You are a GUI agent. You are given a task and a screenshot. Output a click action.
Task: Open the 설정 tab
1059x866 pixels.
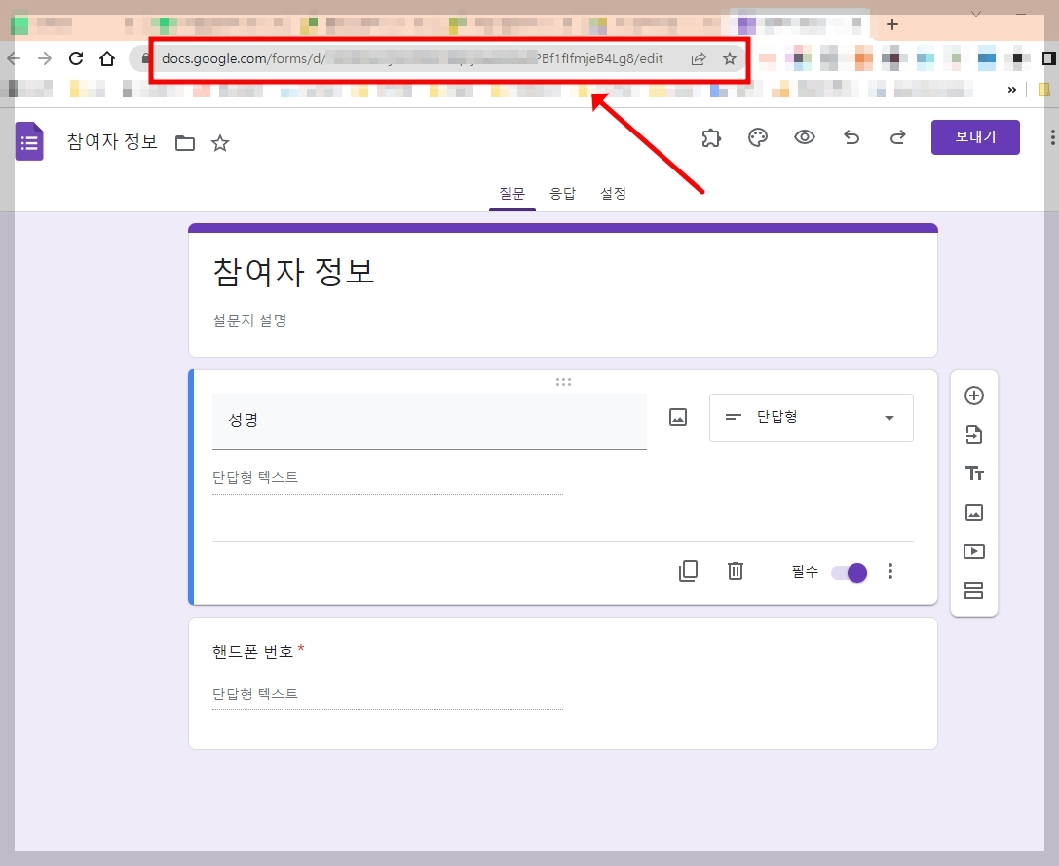[614, 193]
